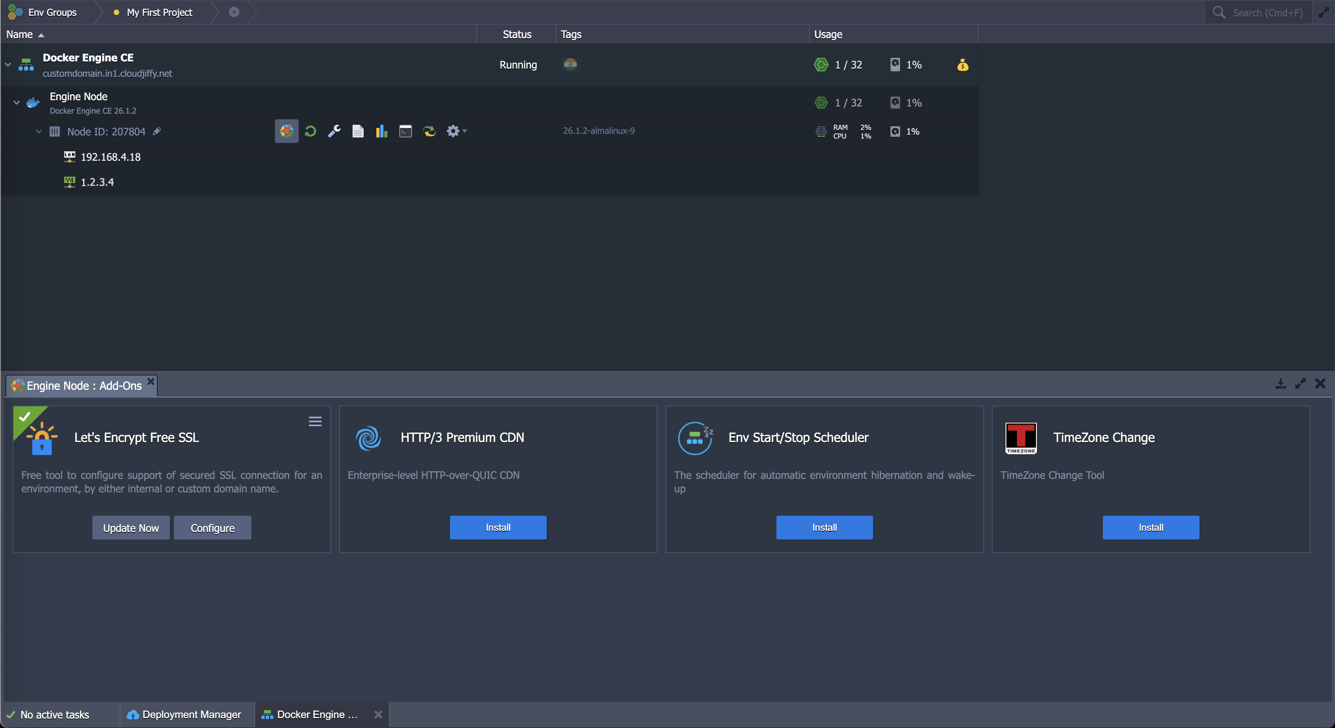Click Configure for Let's Encrypt SSL
This screenshot has width=1335, height=728.
point(212,528)
